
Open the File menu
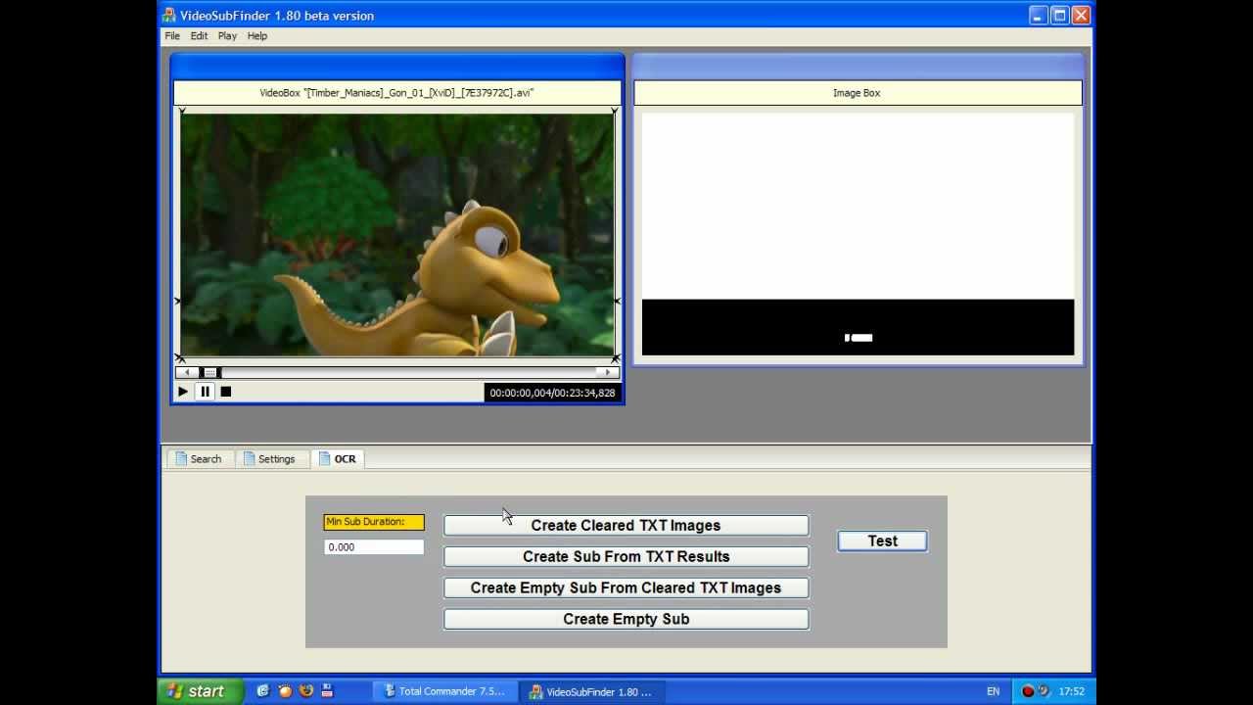172,36
